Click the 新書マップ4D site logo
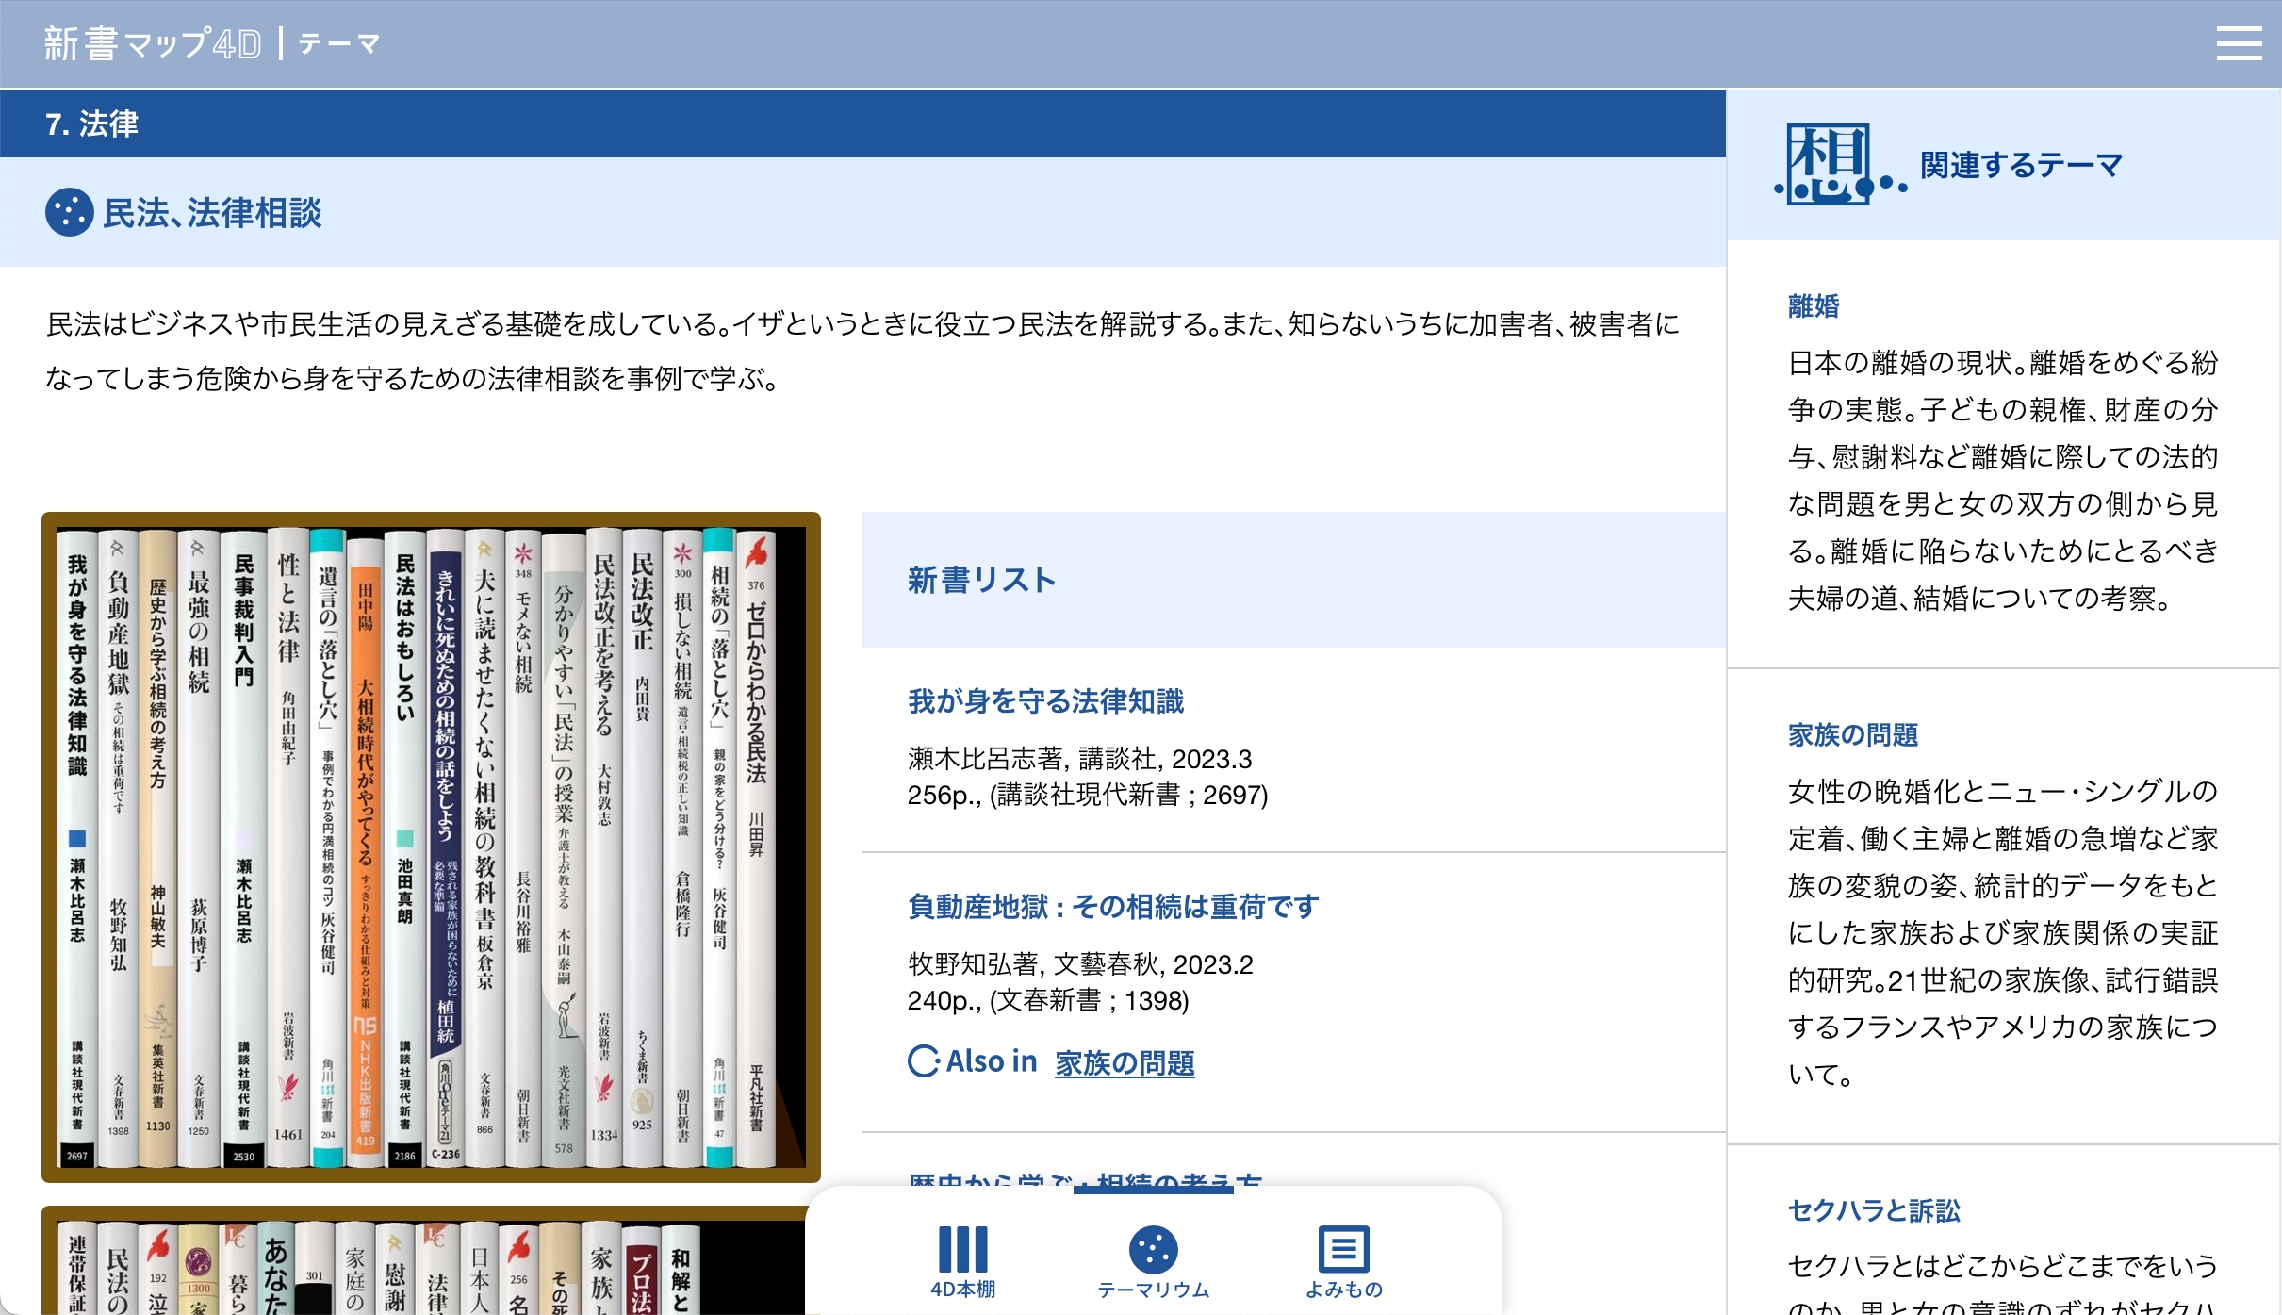 [x=153, y=43]
